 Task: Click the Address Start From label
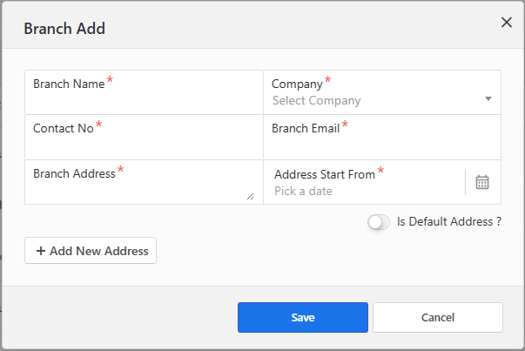(325, 174)
